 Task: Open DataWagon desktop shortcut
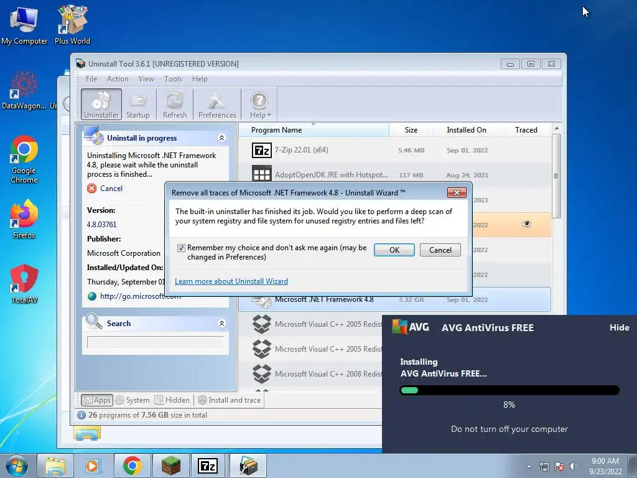pos(24,90)
